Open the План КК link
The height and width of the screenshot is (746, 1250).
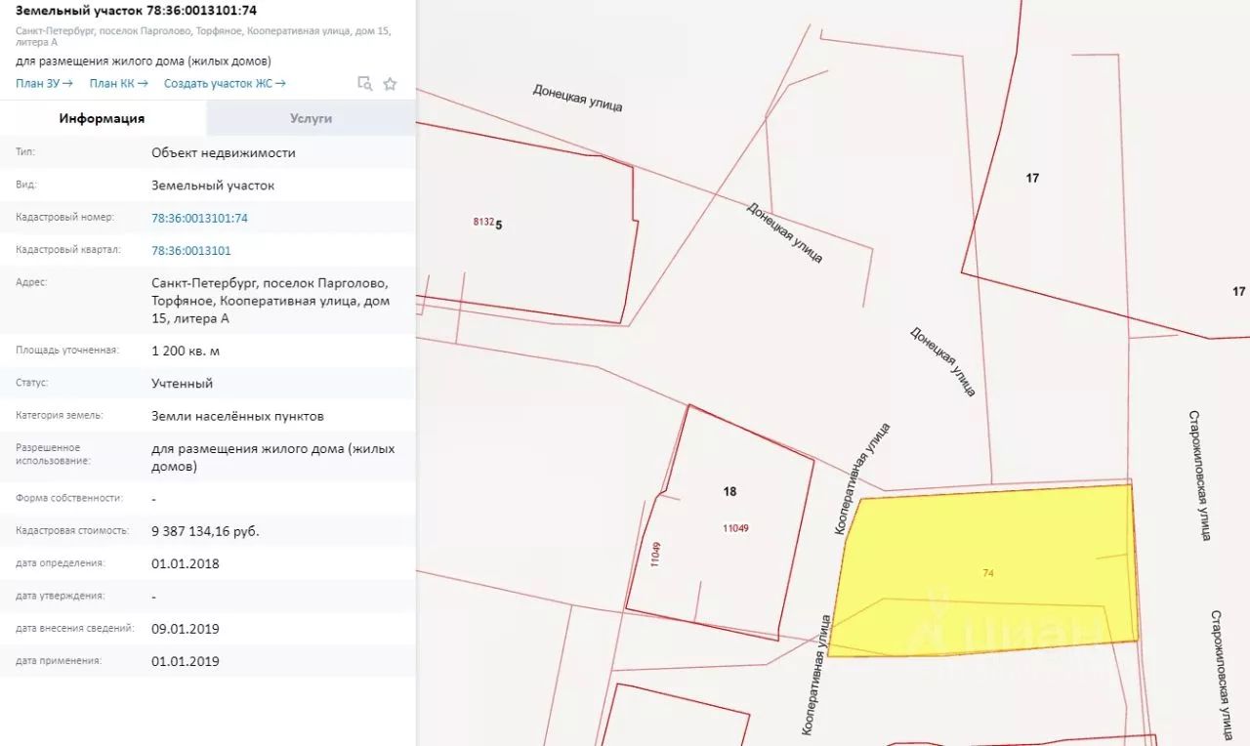pos(118,84)
